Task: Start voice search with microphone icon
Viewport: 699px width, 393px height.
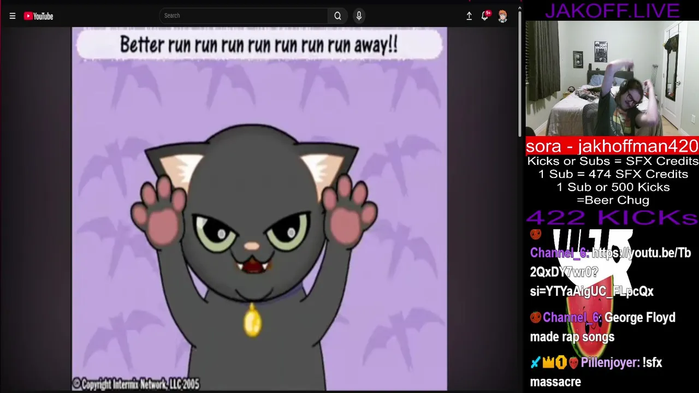Action: (359, 16)
